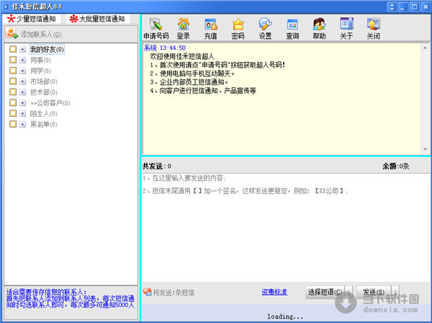432x323 pixels.
Task: Open 设置 settings from toolbar
Action: click(265, 28)
